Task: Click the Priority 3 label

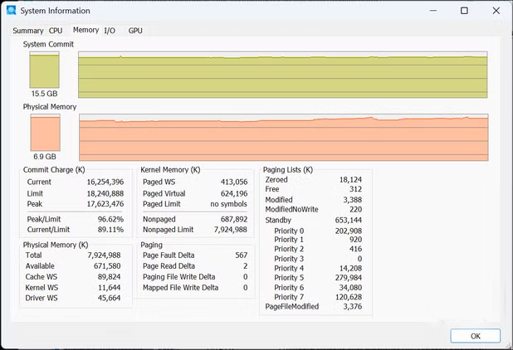Action: tap(289, 259)
